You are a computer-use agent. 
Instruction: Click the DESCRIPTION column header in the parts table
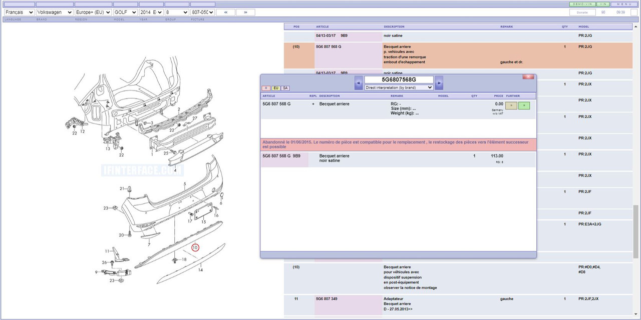395,26
